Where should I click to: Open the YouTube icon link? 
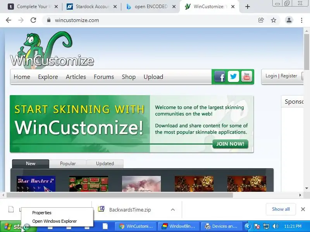point(246,76)
